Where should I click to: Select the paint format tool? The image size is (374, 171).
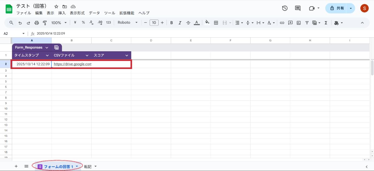click(45, 23)
